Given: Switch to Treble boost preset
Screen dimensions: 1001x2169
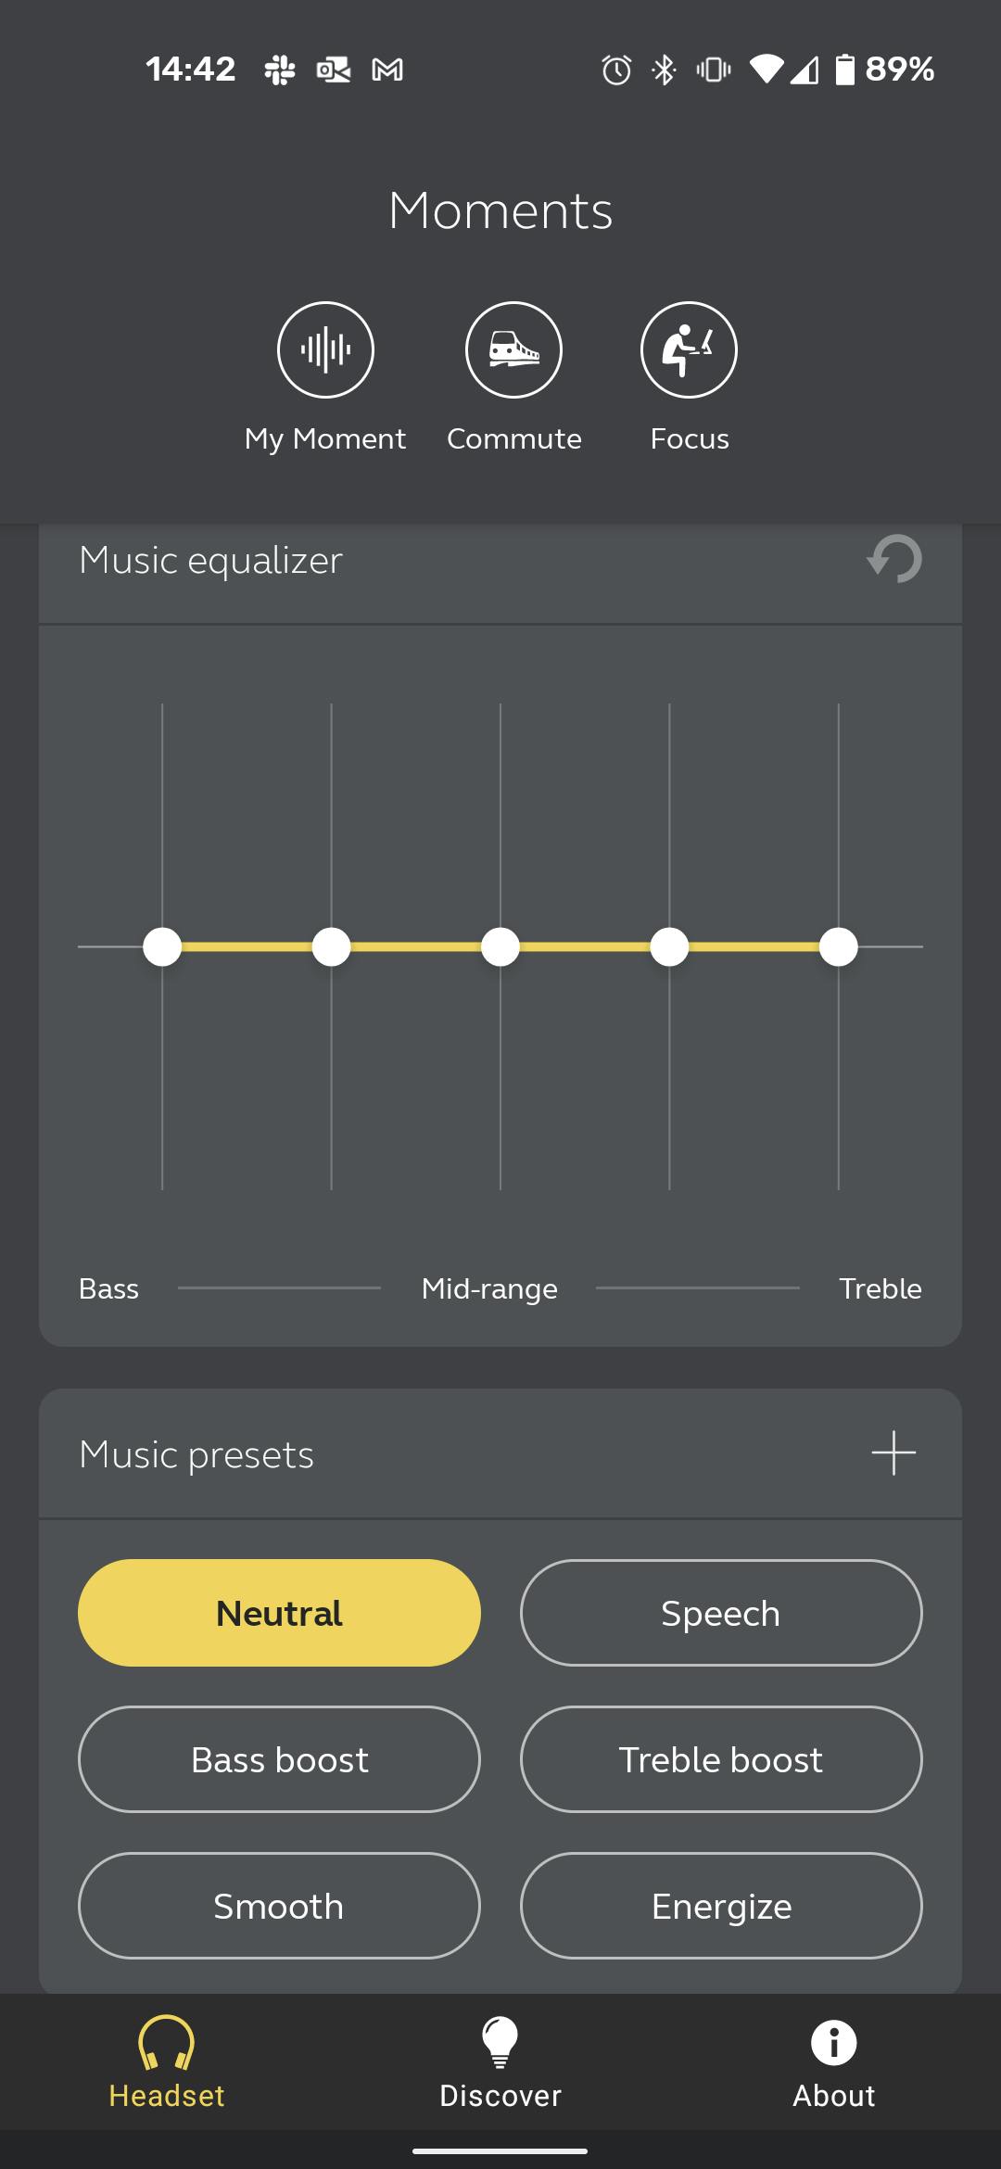Looking at the screenshot, I should [721, 1759].
